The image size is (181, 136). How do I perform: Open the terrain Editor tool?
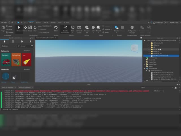(x=56, y=29)
